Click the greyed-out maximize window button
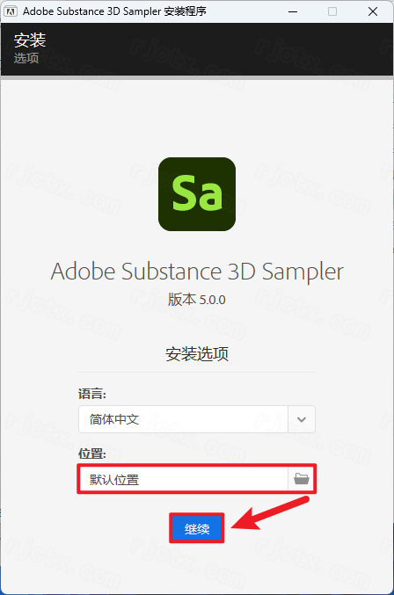 click(332, 11)
